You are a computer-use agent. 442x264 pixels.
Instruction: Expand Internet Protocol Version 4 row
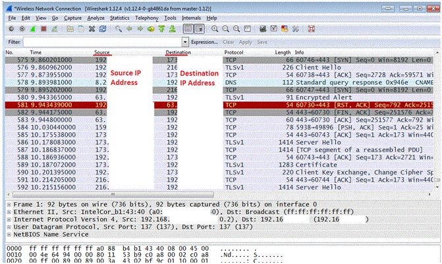pyautogui.click(x=9, y=219)
